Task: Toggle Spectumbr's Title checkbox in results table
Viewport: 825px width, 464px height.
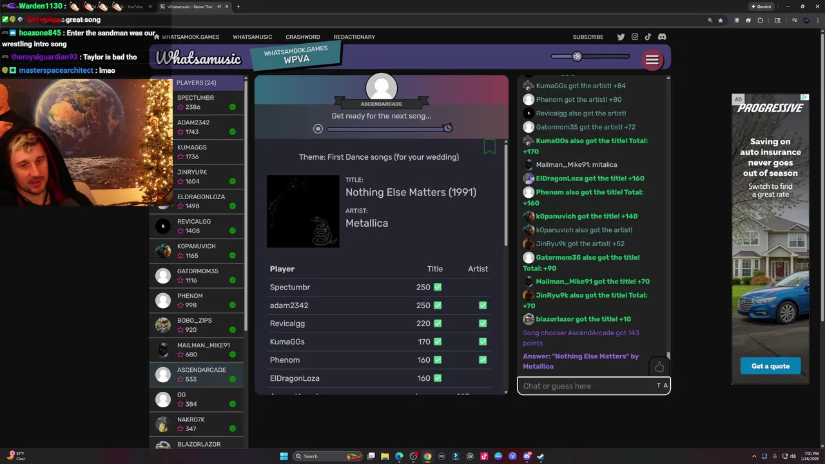Action: (438, 287)
